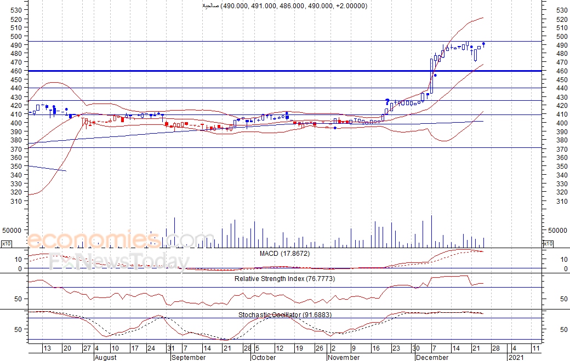Click the 11 date label in 2021

(536, 348)
